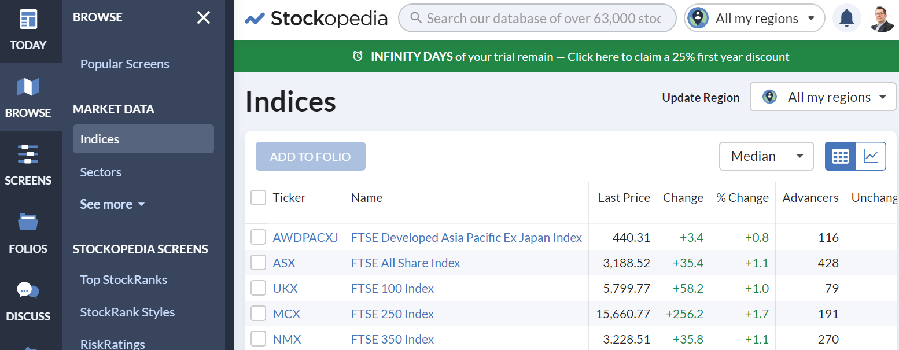Image resolution: width=899 pixels, height=350 pixels.
Task: Open the Today section icon
Action: (28, 19)
